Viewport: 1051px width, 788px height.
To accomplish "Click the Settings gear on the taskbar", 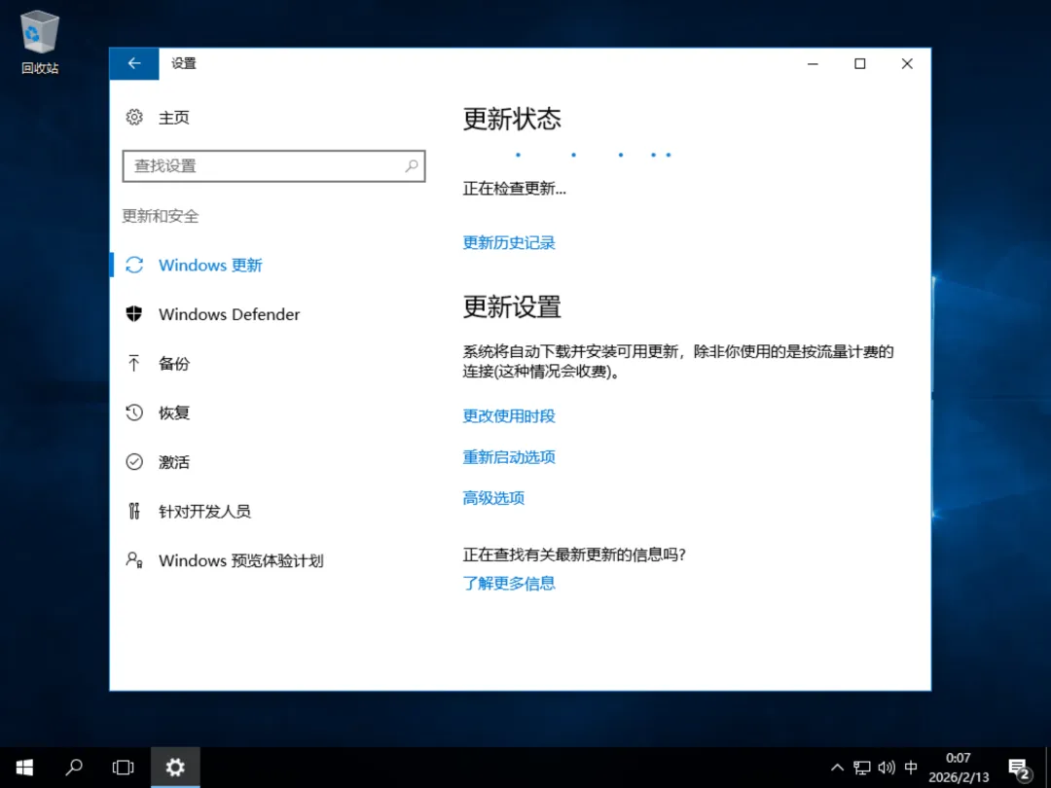I will pyautogui.click(x=175, y=768).
